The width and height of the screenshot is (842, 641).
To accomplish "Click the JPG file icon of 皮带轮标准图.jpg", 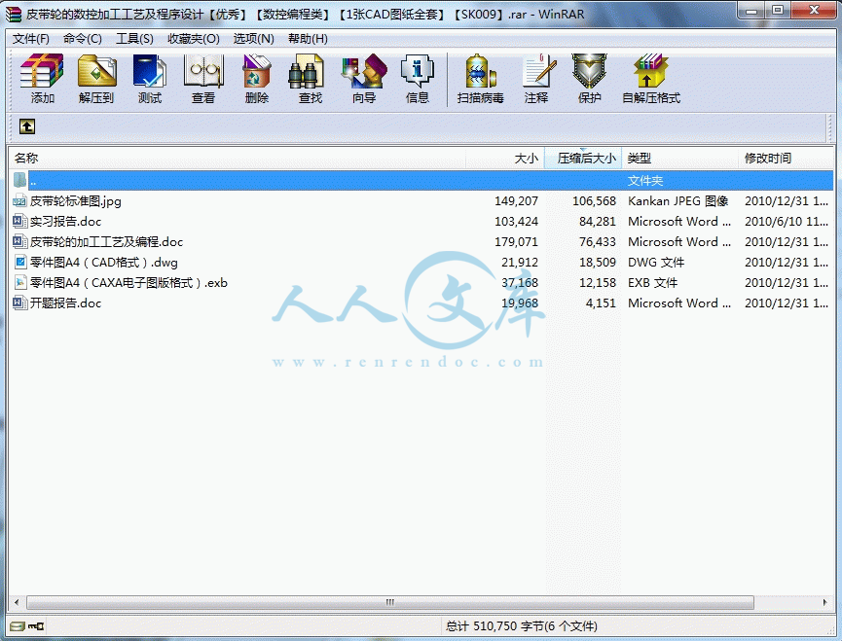I will pos(19,201).
